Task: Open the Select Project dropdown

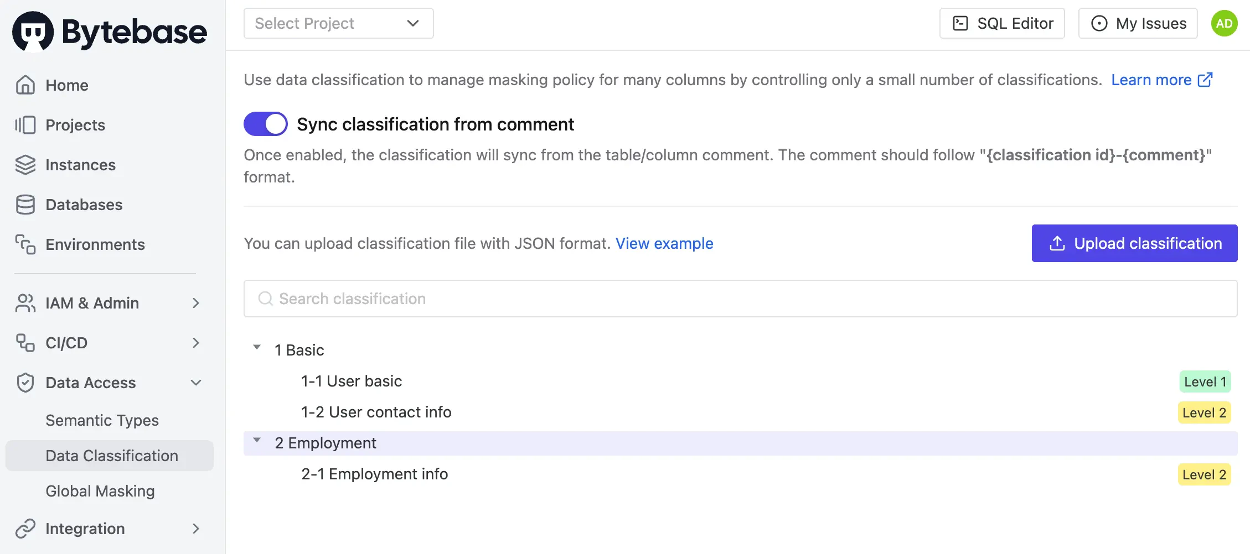Action: click(338, 23)
